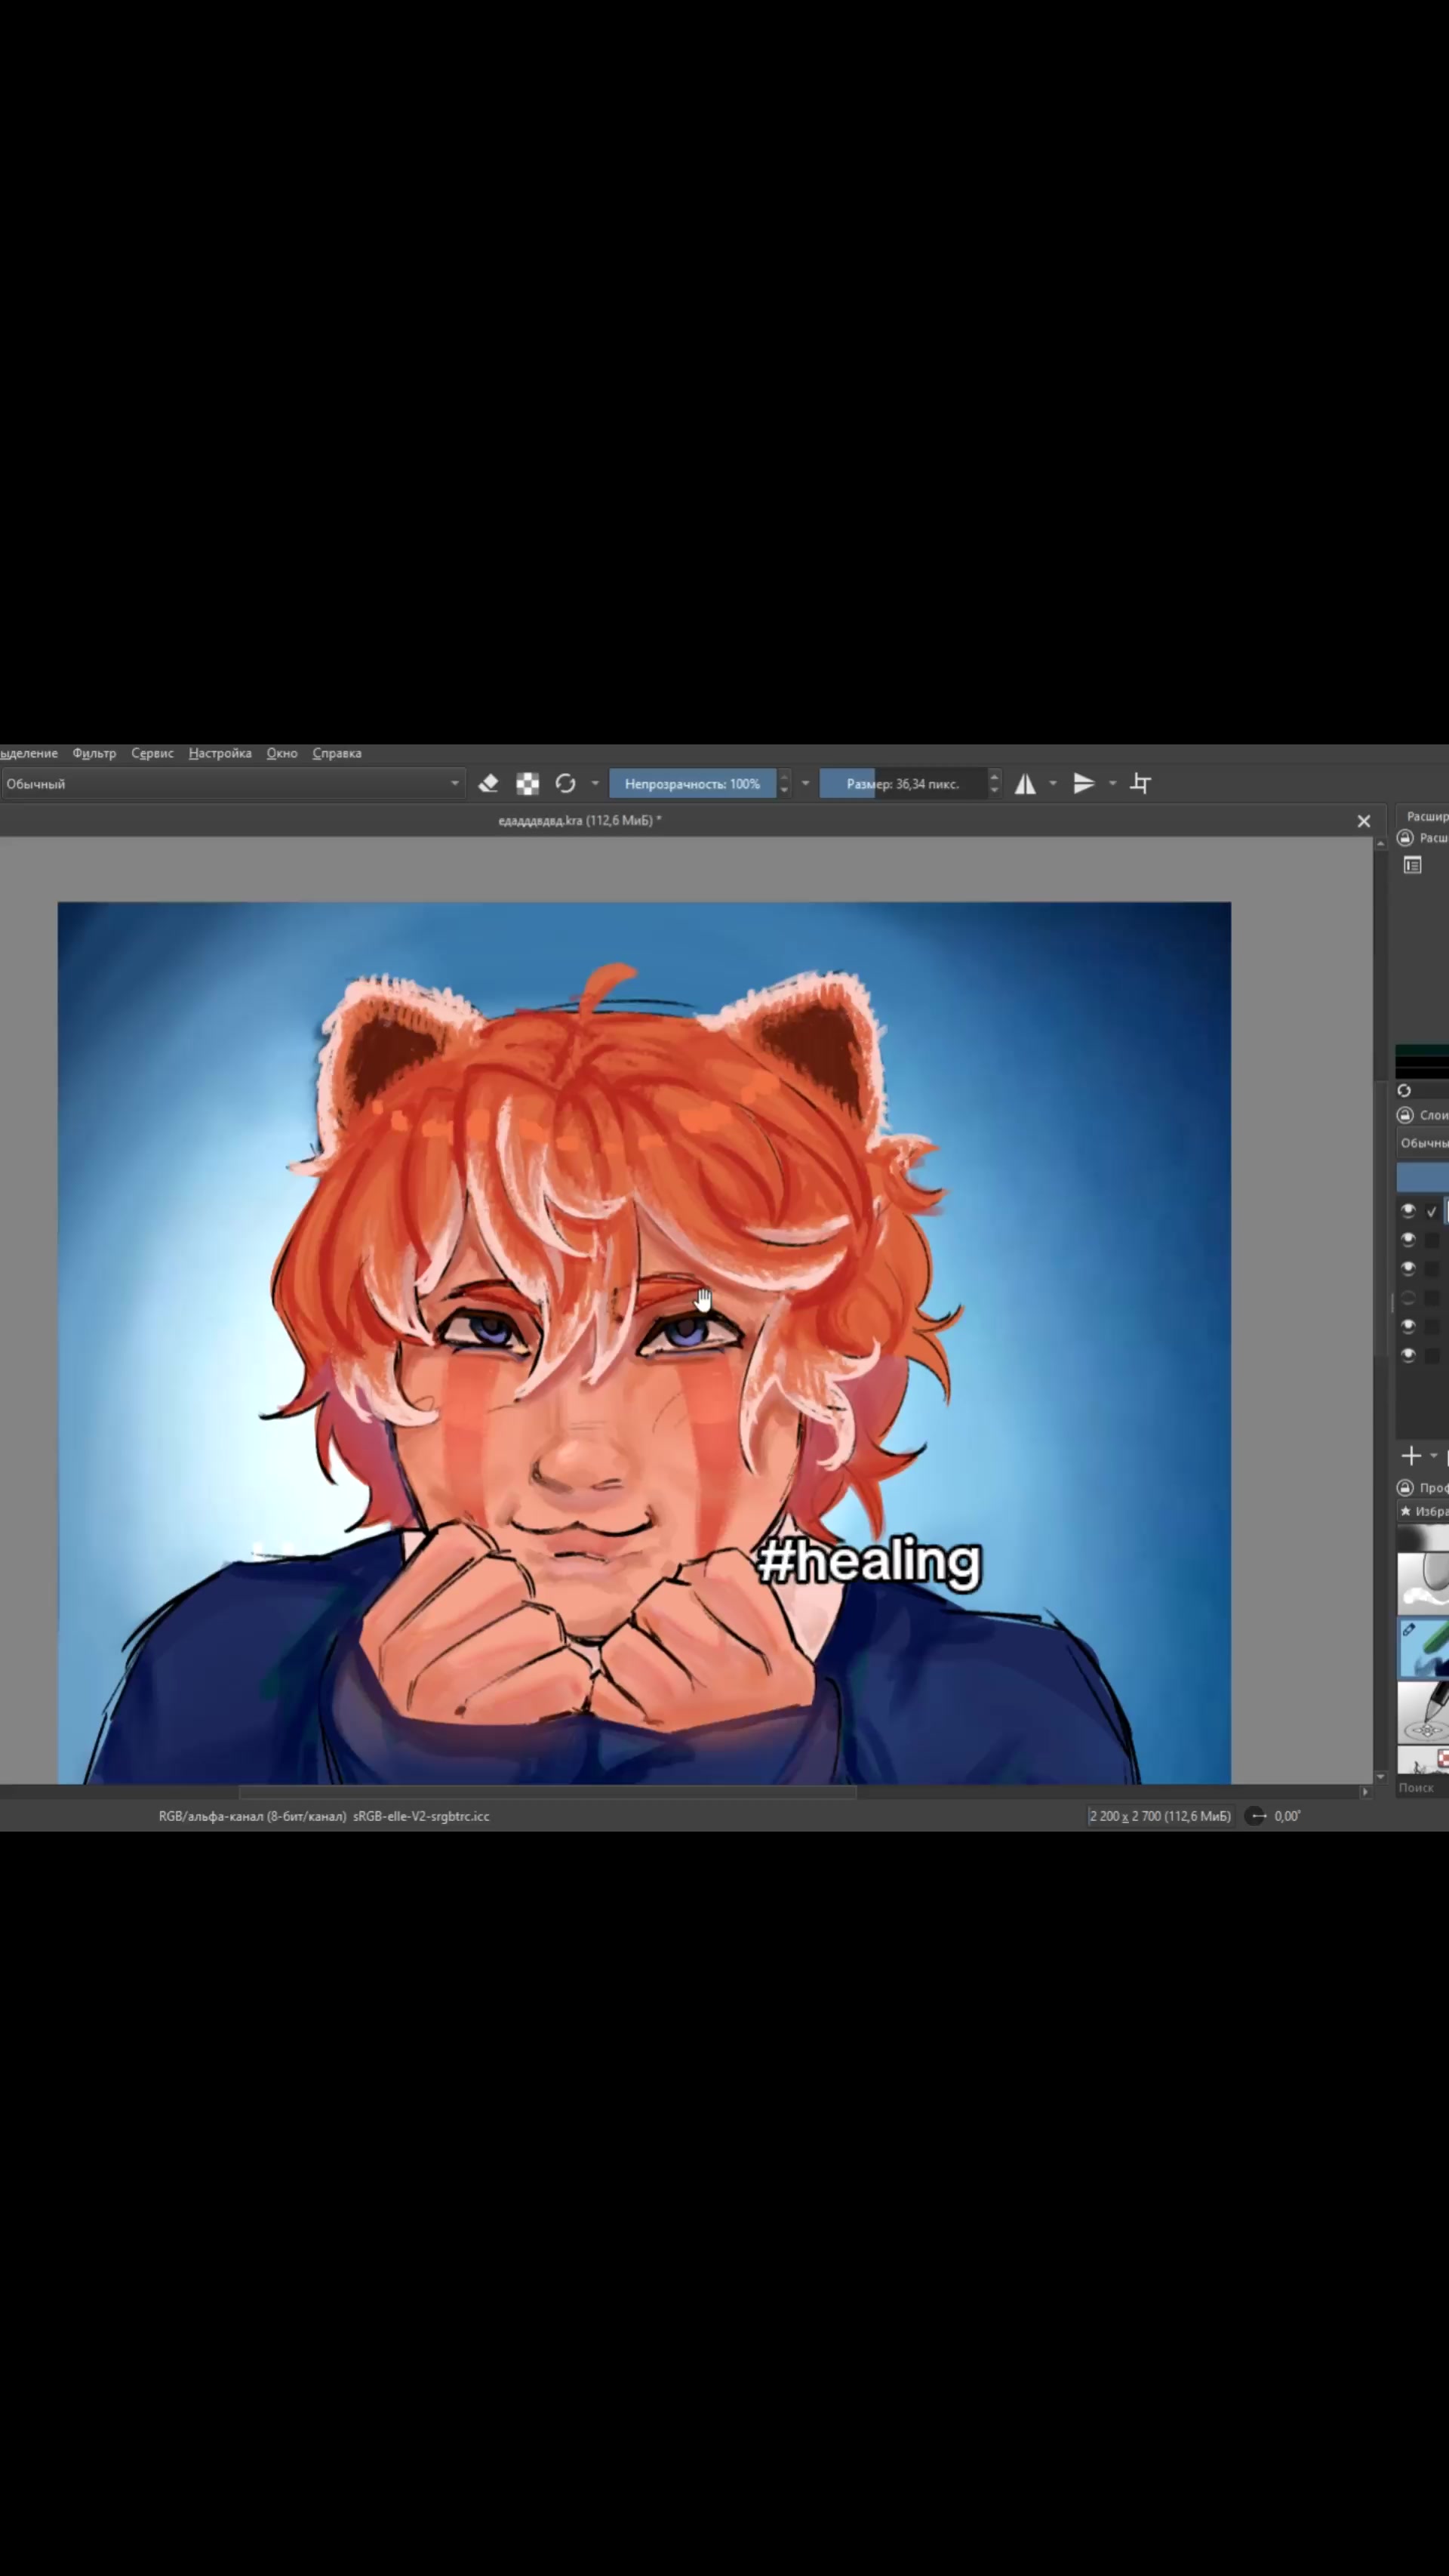This screenshot has width=1449, height=2576.
Task: Click the list view icon in top docker
Action: click(1412, 865)
